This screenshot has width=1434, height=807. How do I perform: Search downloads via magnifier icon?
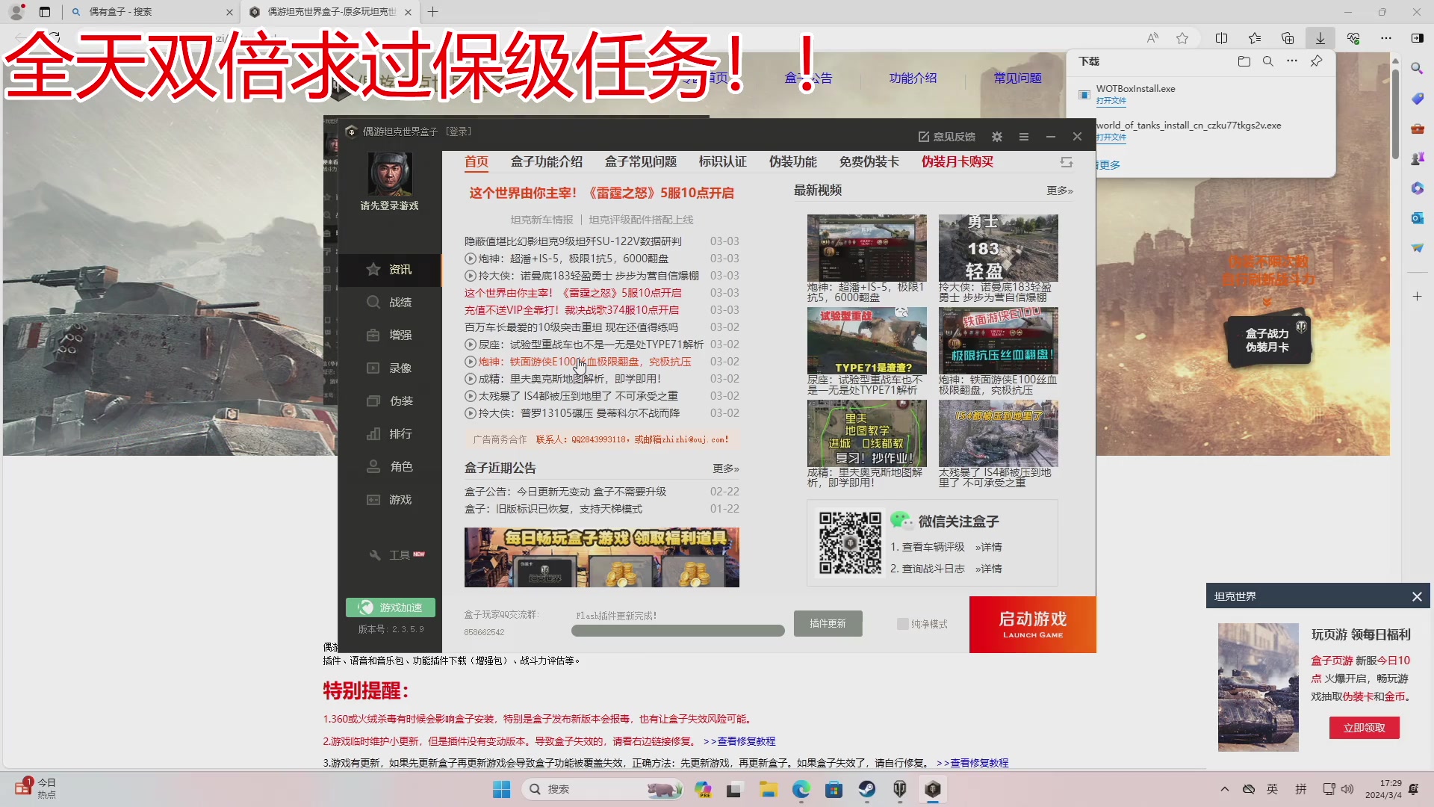tap(1267, 61)
